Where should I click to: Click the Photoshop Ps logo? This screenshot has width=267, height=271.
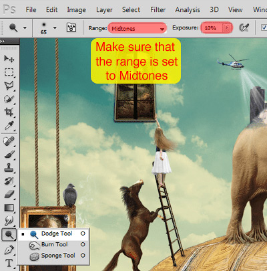[x=10, y=9]
